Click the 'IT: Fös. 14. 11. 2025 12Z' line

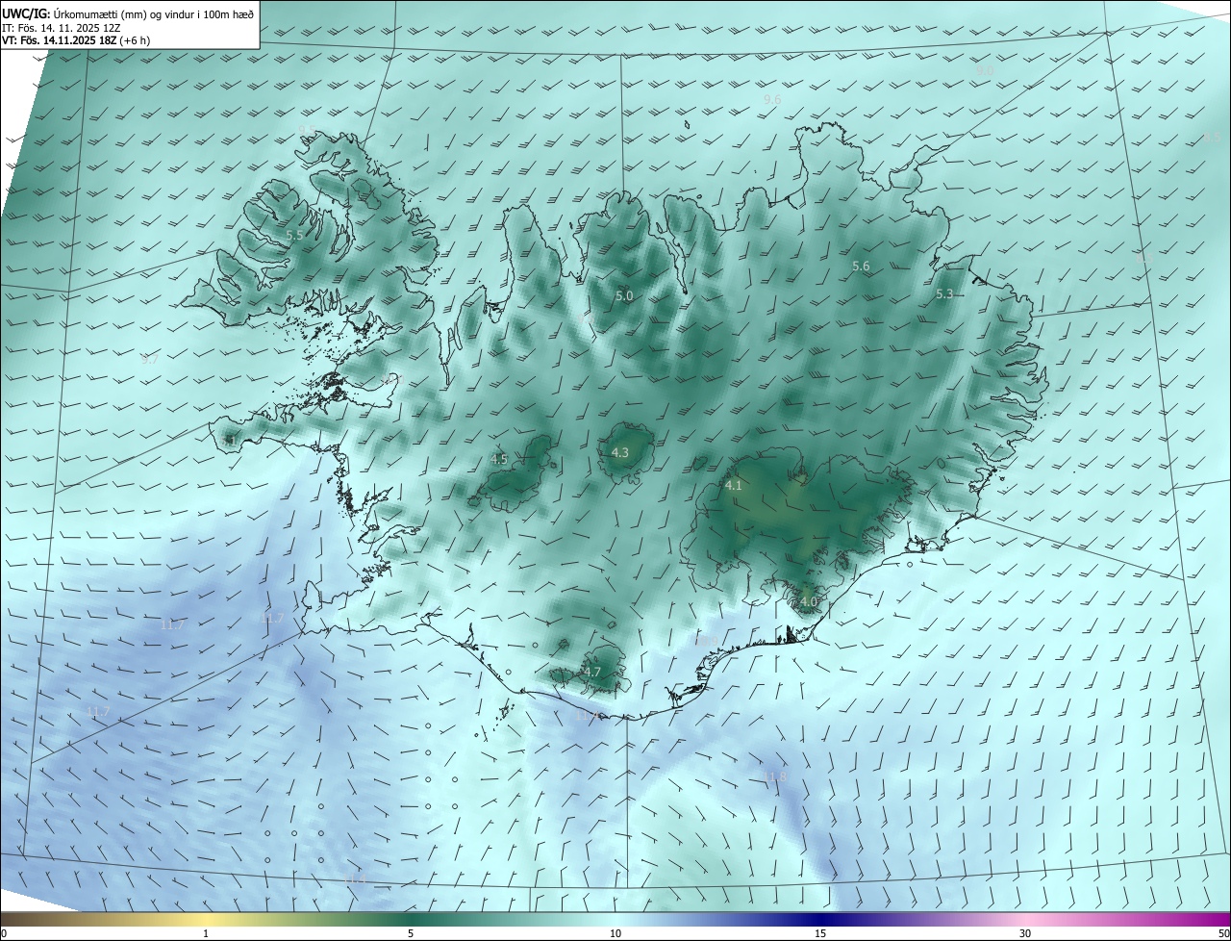(x=63, y=28)
